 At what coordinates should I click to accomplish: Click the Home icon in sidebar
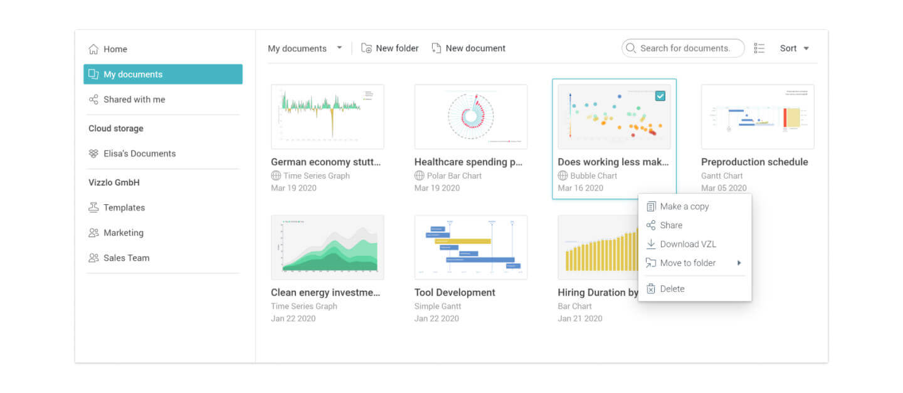pos(93,49)
